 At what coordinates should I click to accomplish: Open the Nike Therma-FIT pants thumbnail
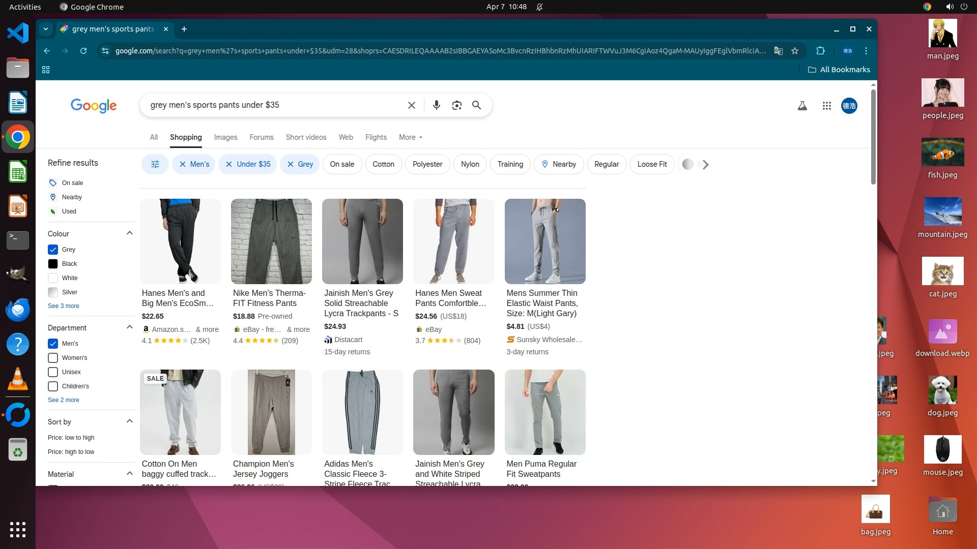click(271, 241)
